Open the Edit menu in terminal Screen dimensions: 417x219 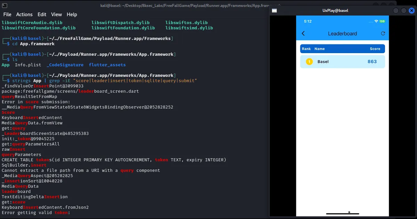coord(42,15)
